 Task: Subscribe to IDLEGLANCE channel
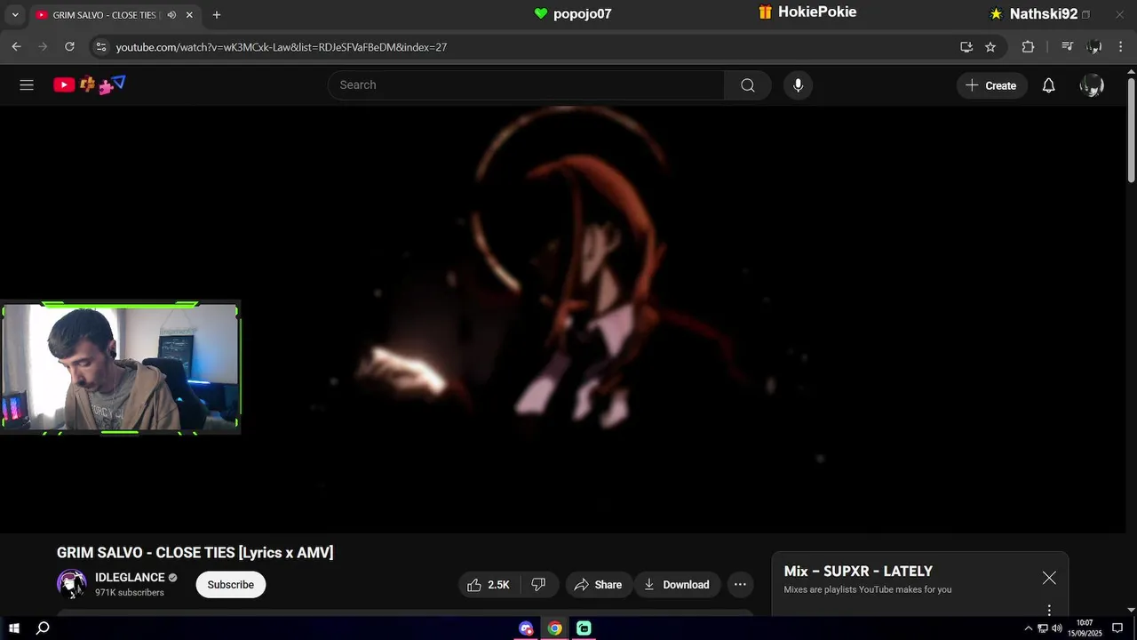click(x=231, y=585)
